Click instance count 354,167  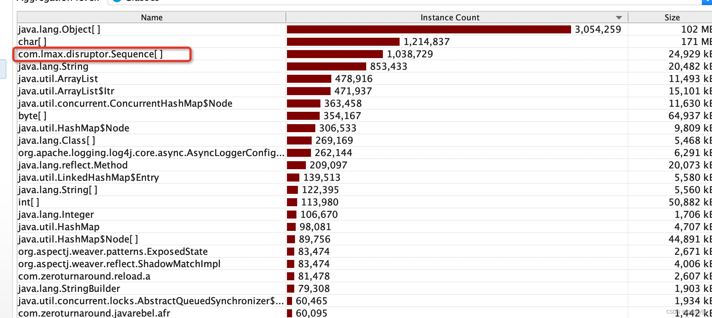tap(342, 116)
